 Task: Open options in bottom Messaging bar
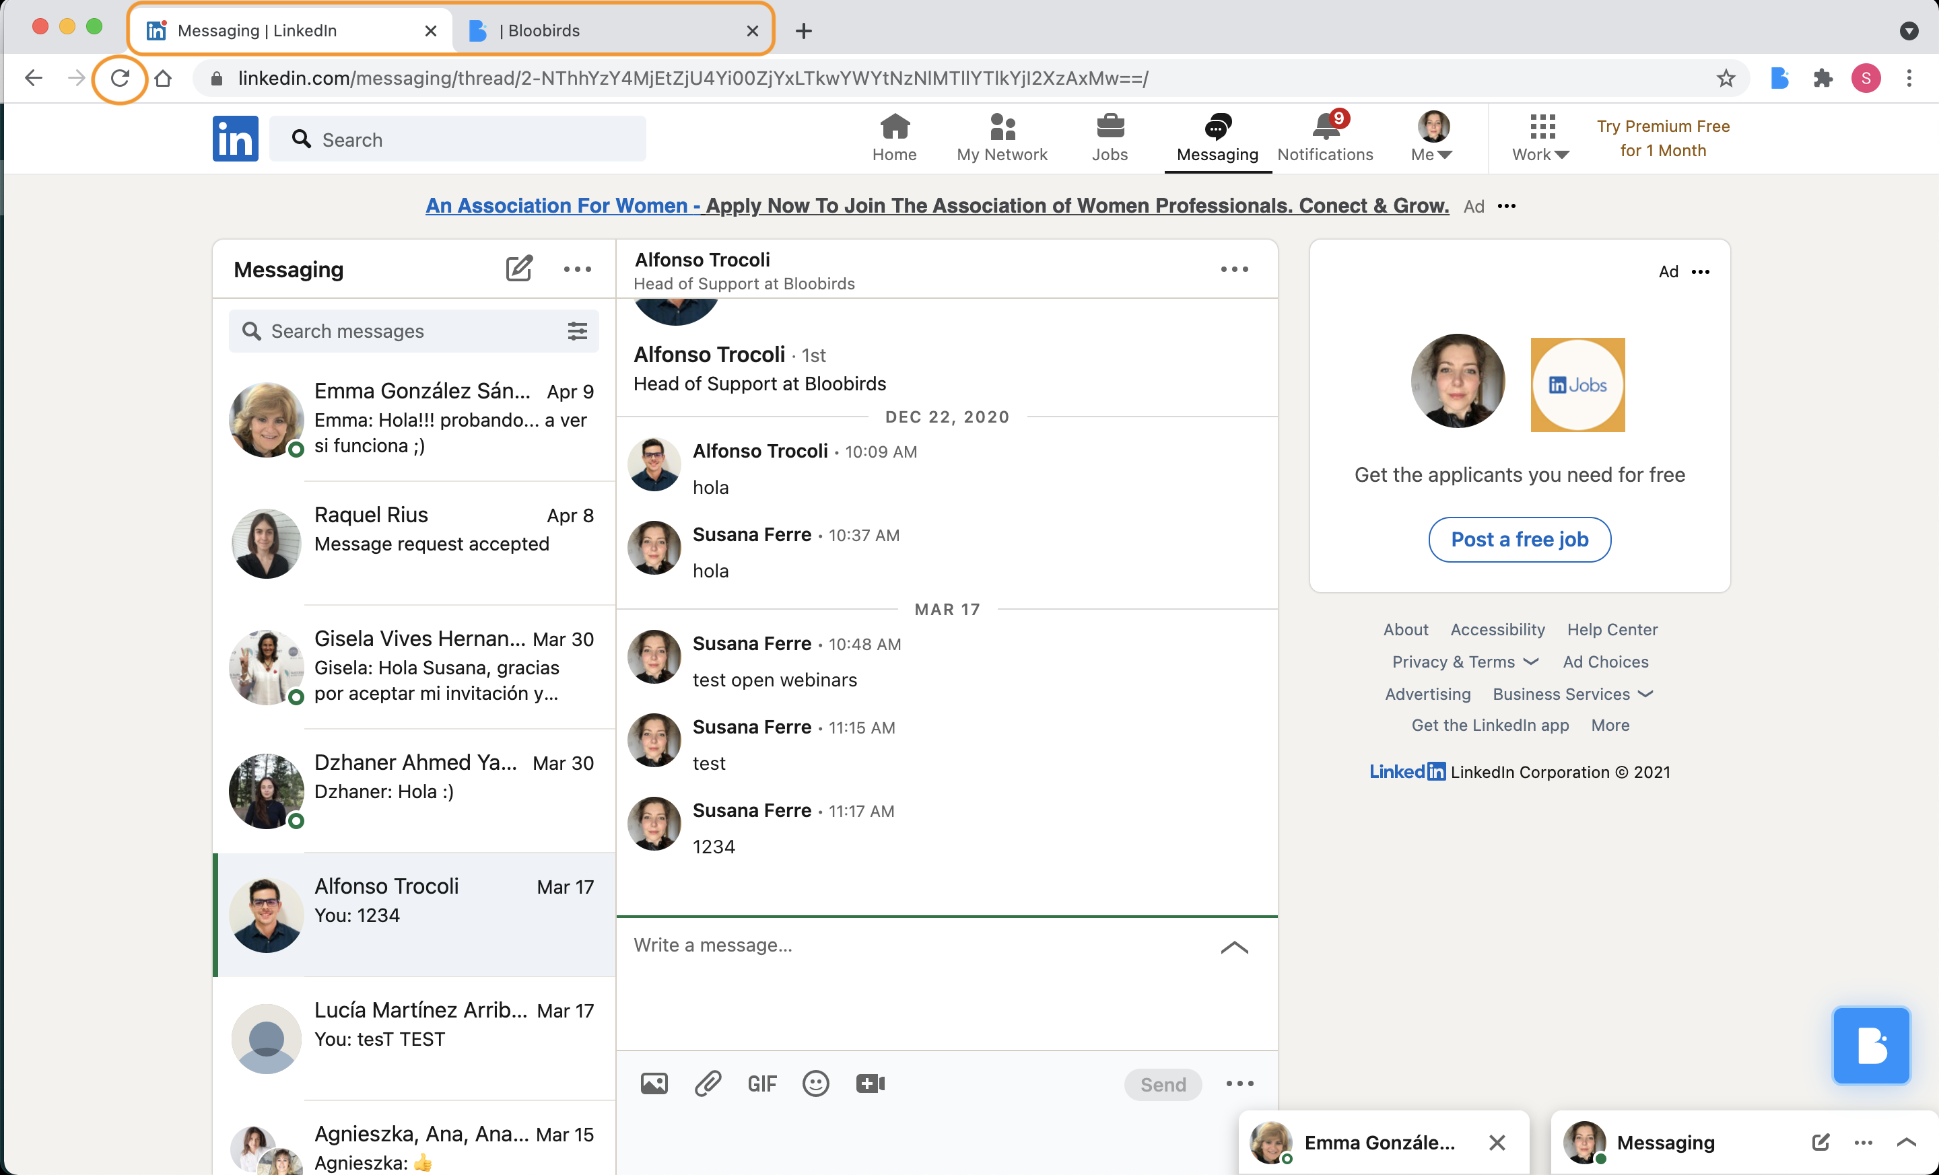1863,1142
